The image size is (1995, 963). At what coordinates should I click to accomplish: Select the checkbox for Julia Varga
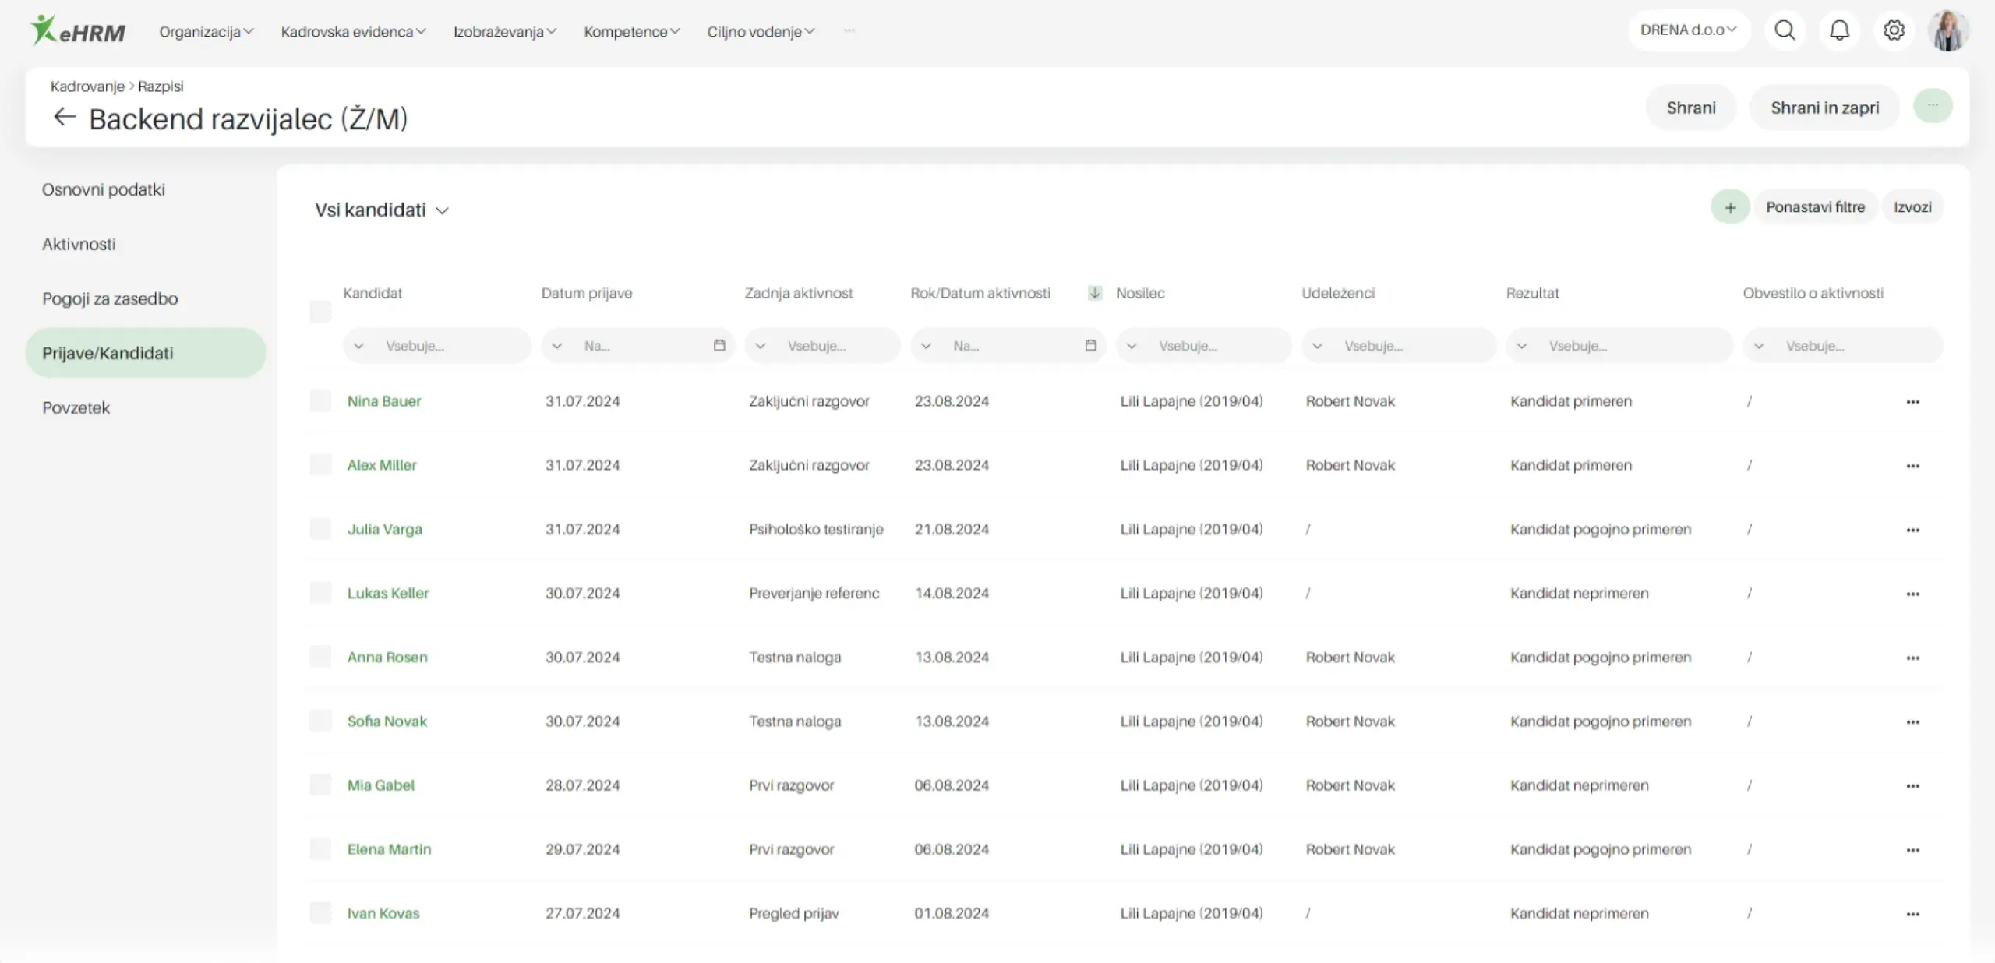(x=320, y=529)
